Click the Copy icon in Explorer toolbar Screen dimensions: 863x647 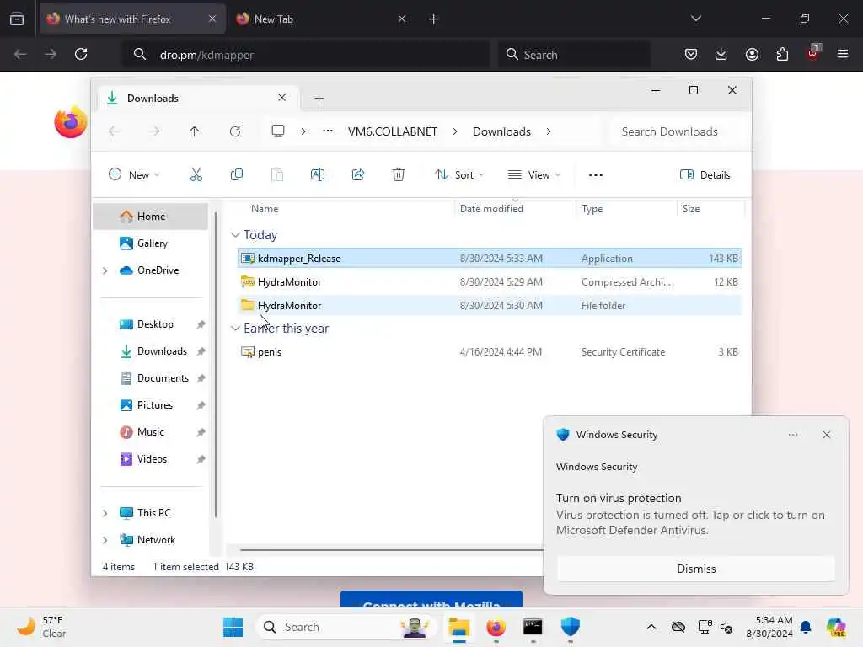(237, 175)
